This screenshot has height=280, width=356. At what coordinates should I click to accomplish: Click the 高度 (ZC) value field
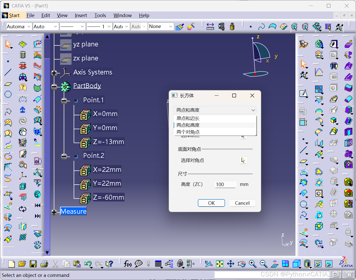click(225, 184)
